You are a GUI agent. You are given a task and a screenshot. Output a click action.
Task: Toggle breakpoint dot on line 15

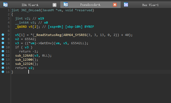tap(3, 68)
